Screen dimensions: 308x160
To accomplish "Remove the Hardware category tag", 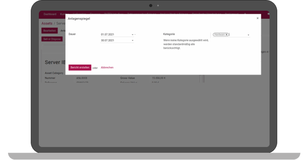I will [226, 35].
